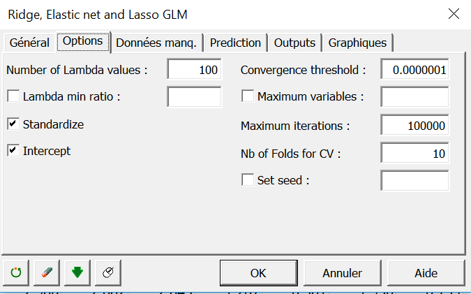Click the Number of Lambda values field
The width and height of the screenshot is (471, 294).
pos(195,70)
